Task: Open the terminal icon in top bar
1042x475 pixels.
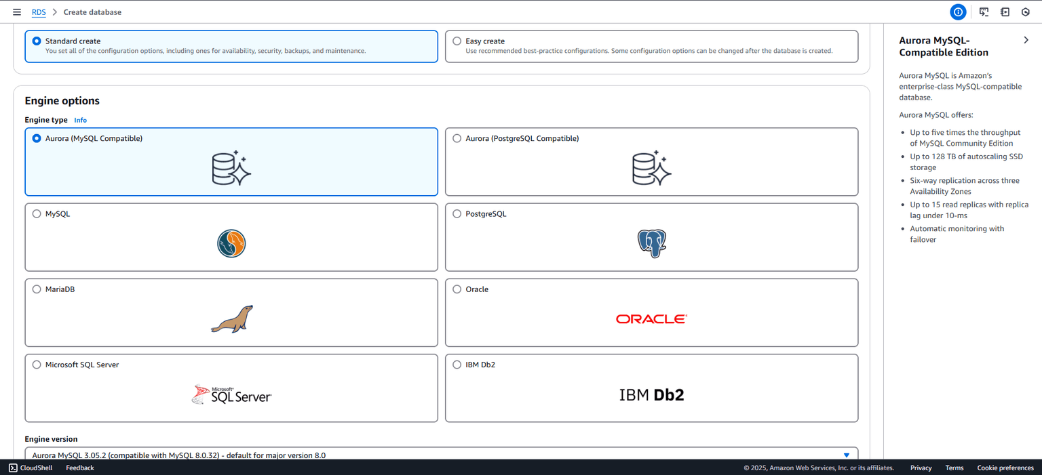Action: coord(984,12)
